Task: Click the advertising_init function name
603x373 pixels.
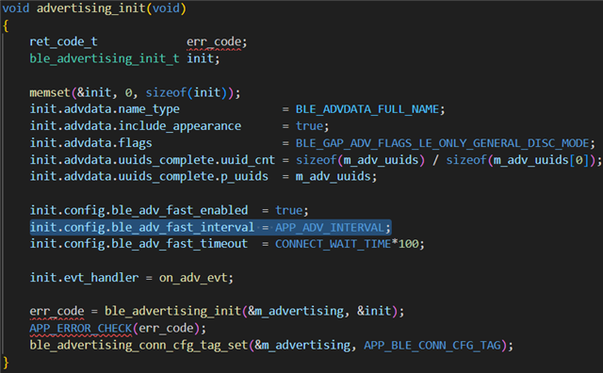Action: coord(91,8)
